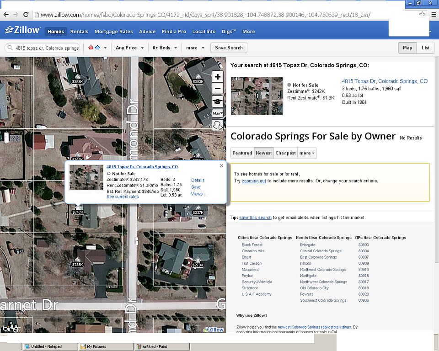Select the Cheapest sort tab
Image resolution: width=439 pixels, height=351 pixels.
[285, 153]
